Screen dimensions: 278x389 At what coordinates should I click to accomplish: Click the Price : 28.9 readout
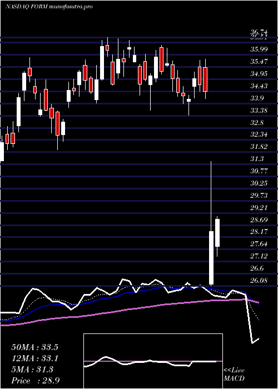point(35,381)
